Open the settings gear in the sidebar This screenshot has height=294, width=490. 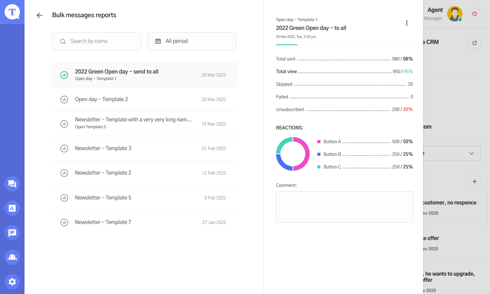(x=12, y=282)
